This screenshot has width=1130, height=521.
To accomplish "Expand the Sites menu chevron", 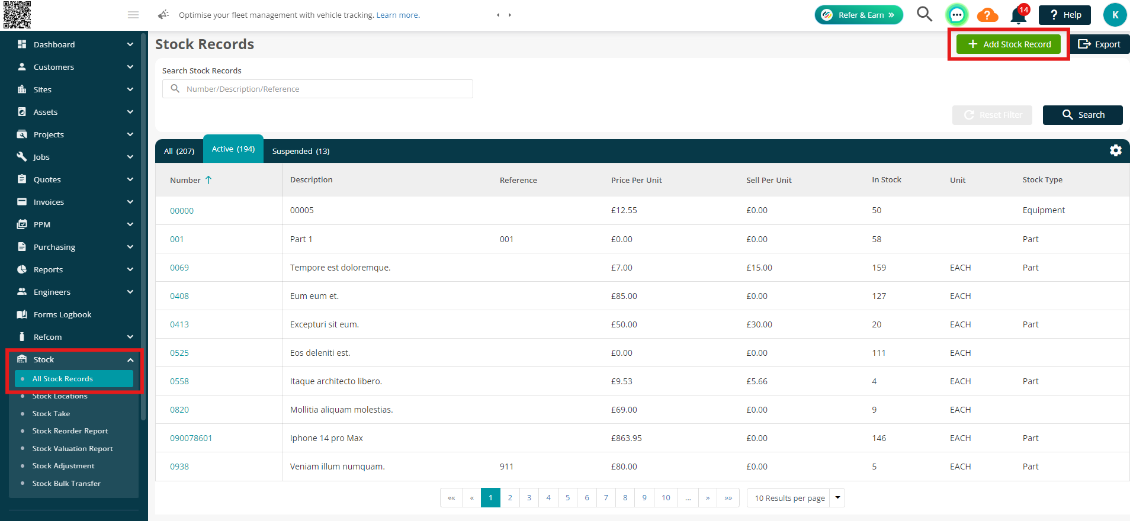I will (130, 89).
